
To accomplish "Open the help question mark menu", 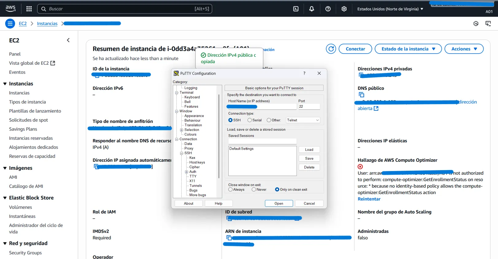I will (328, 9).
